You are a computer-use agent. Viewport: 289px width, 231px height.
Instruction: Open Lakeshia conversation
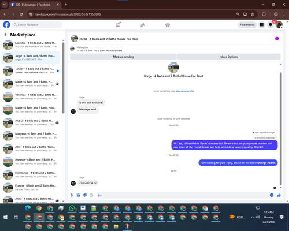(x=31, y=44)
